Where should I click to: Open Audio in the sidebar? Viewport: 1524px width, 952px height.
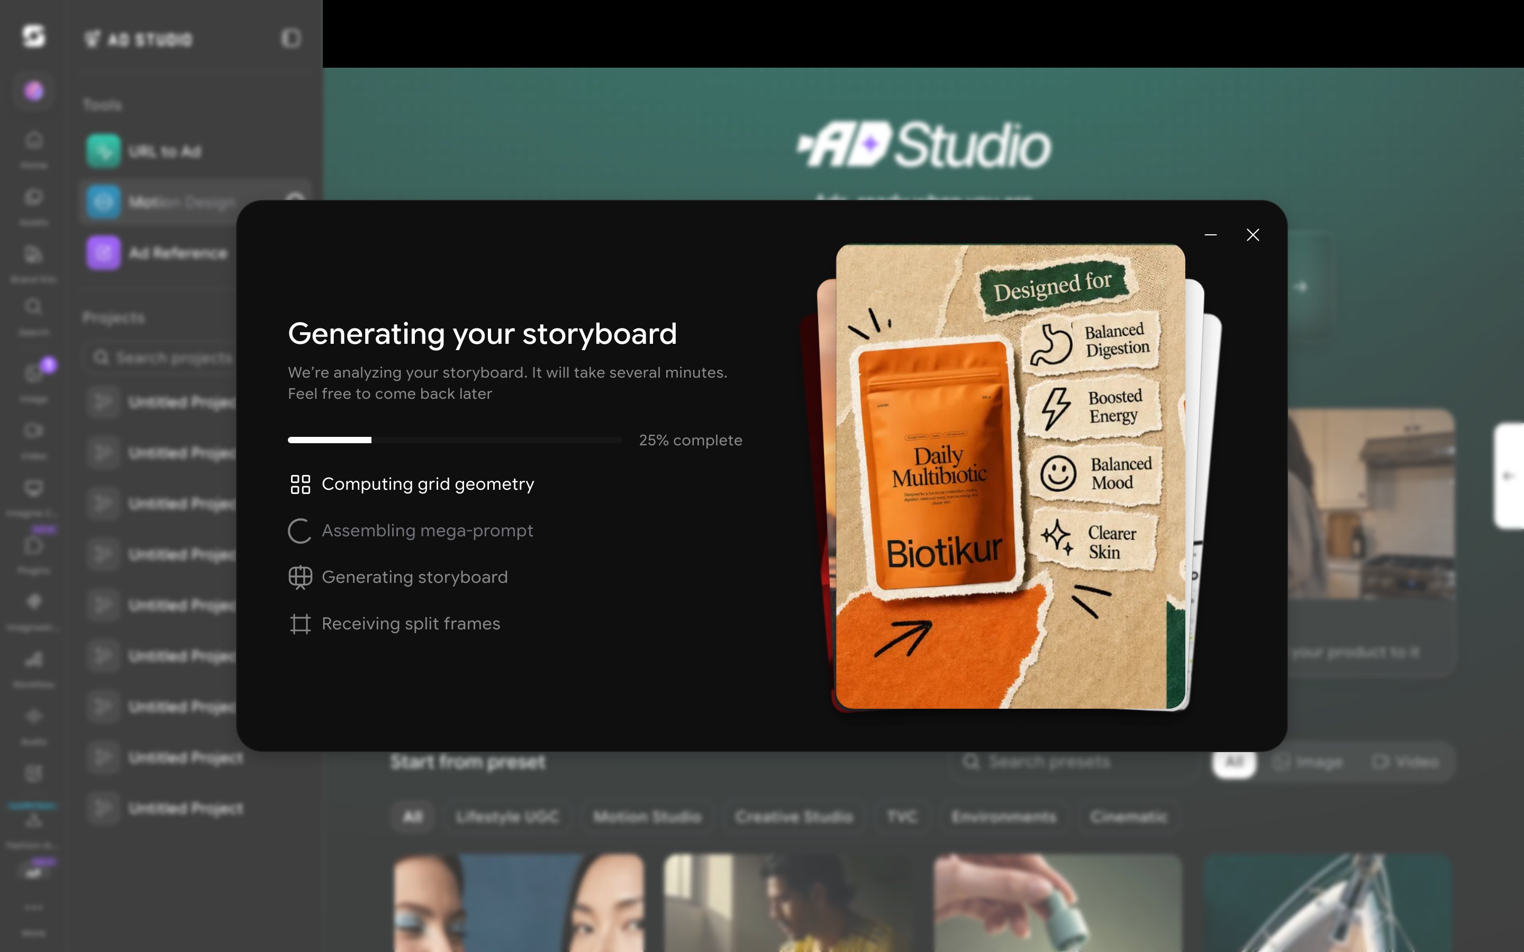point(34,725)
